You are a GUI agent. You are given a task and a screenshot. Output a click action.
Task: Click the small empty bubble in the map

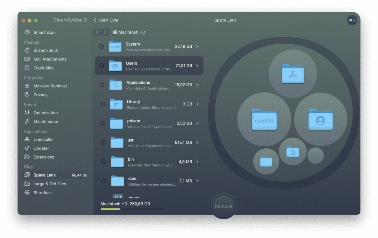(x=315, y=156)
